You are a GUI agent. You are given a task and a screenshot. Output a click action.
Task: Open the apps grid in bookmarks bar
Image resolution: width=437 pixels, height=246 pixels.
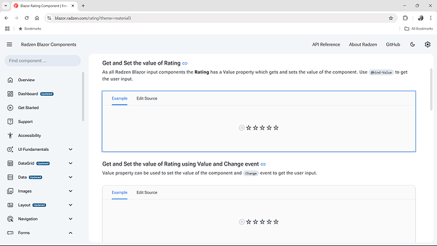pyautogui.click(x=7, y=29)
